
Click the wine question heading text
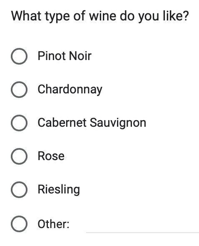point(100,16)
